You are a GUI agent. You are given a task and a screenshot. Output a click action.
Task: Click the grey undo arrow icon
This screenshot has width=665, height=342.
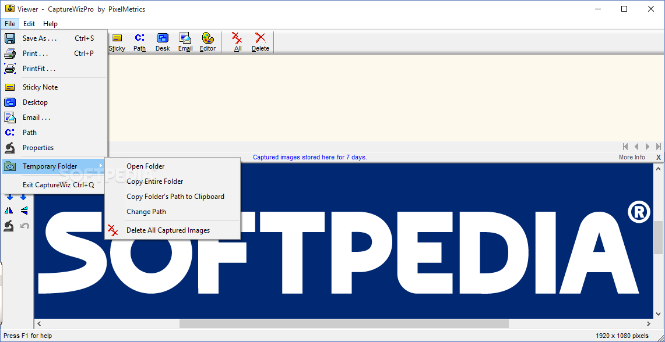24,226
